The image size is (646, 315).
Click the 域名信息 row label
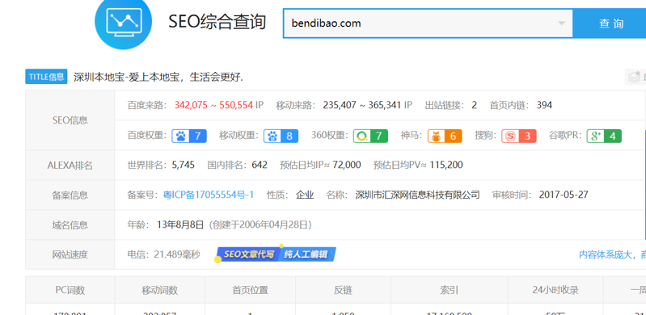(x=70, y=225)
